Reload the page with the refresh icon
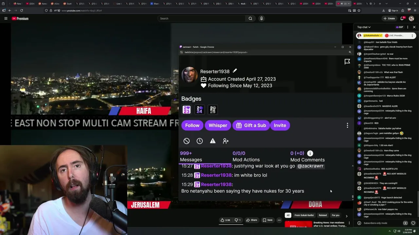419x235 pixels. [x=22, y=10]
